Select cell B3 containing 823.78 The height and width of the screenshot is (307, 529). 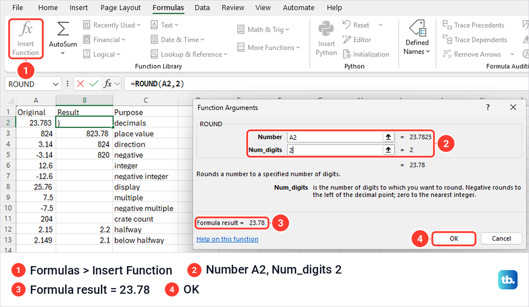[85, 134]
